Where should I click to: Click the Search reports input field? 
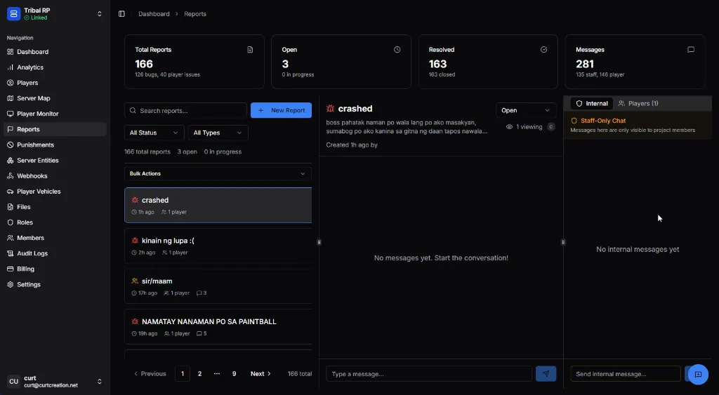click(x=186, y=111)
